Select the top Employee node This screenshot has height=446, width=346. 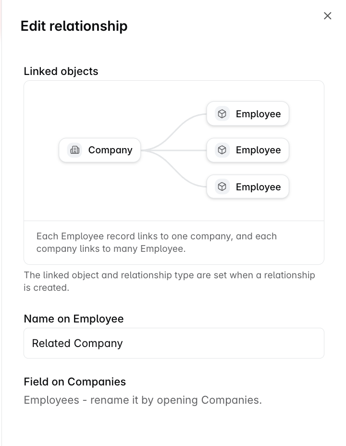(x=248, y=114)
